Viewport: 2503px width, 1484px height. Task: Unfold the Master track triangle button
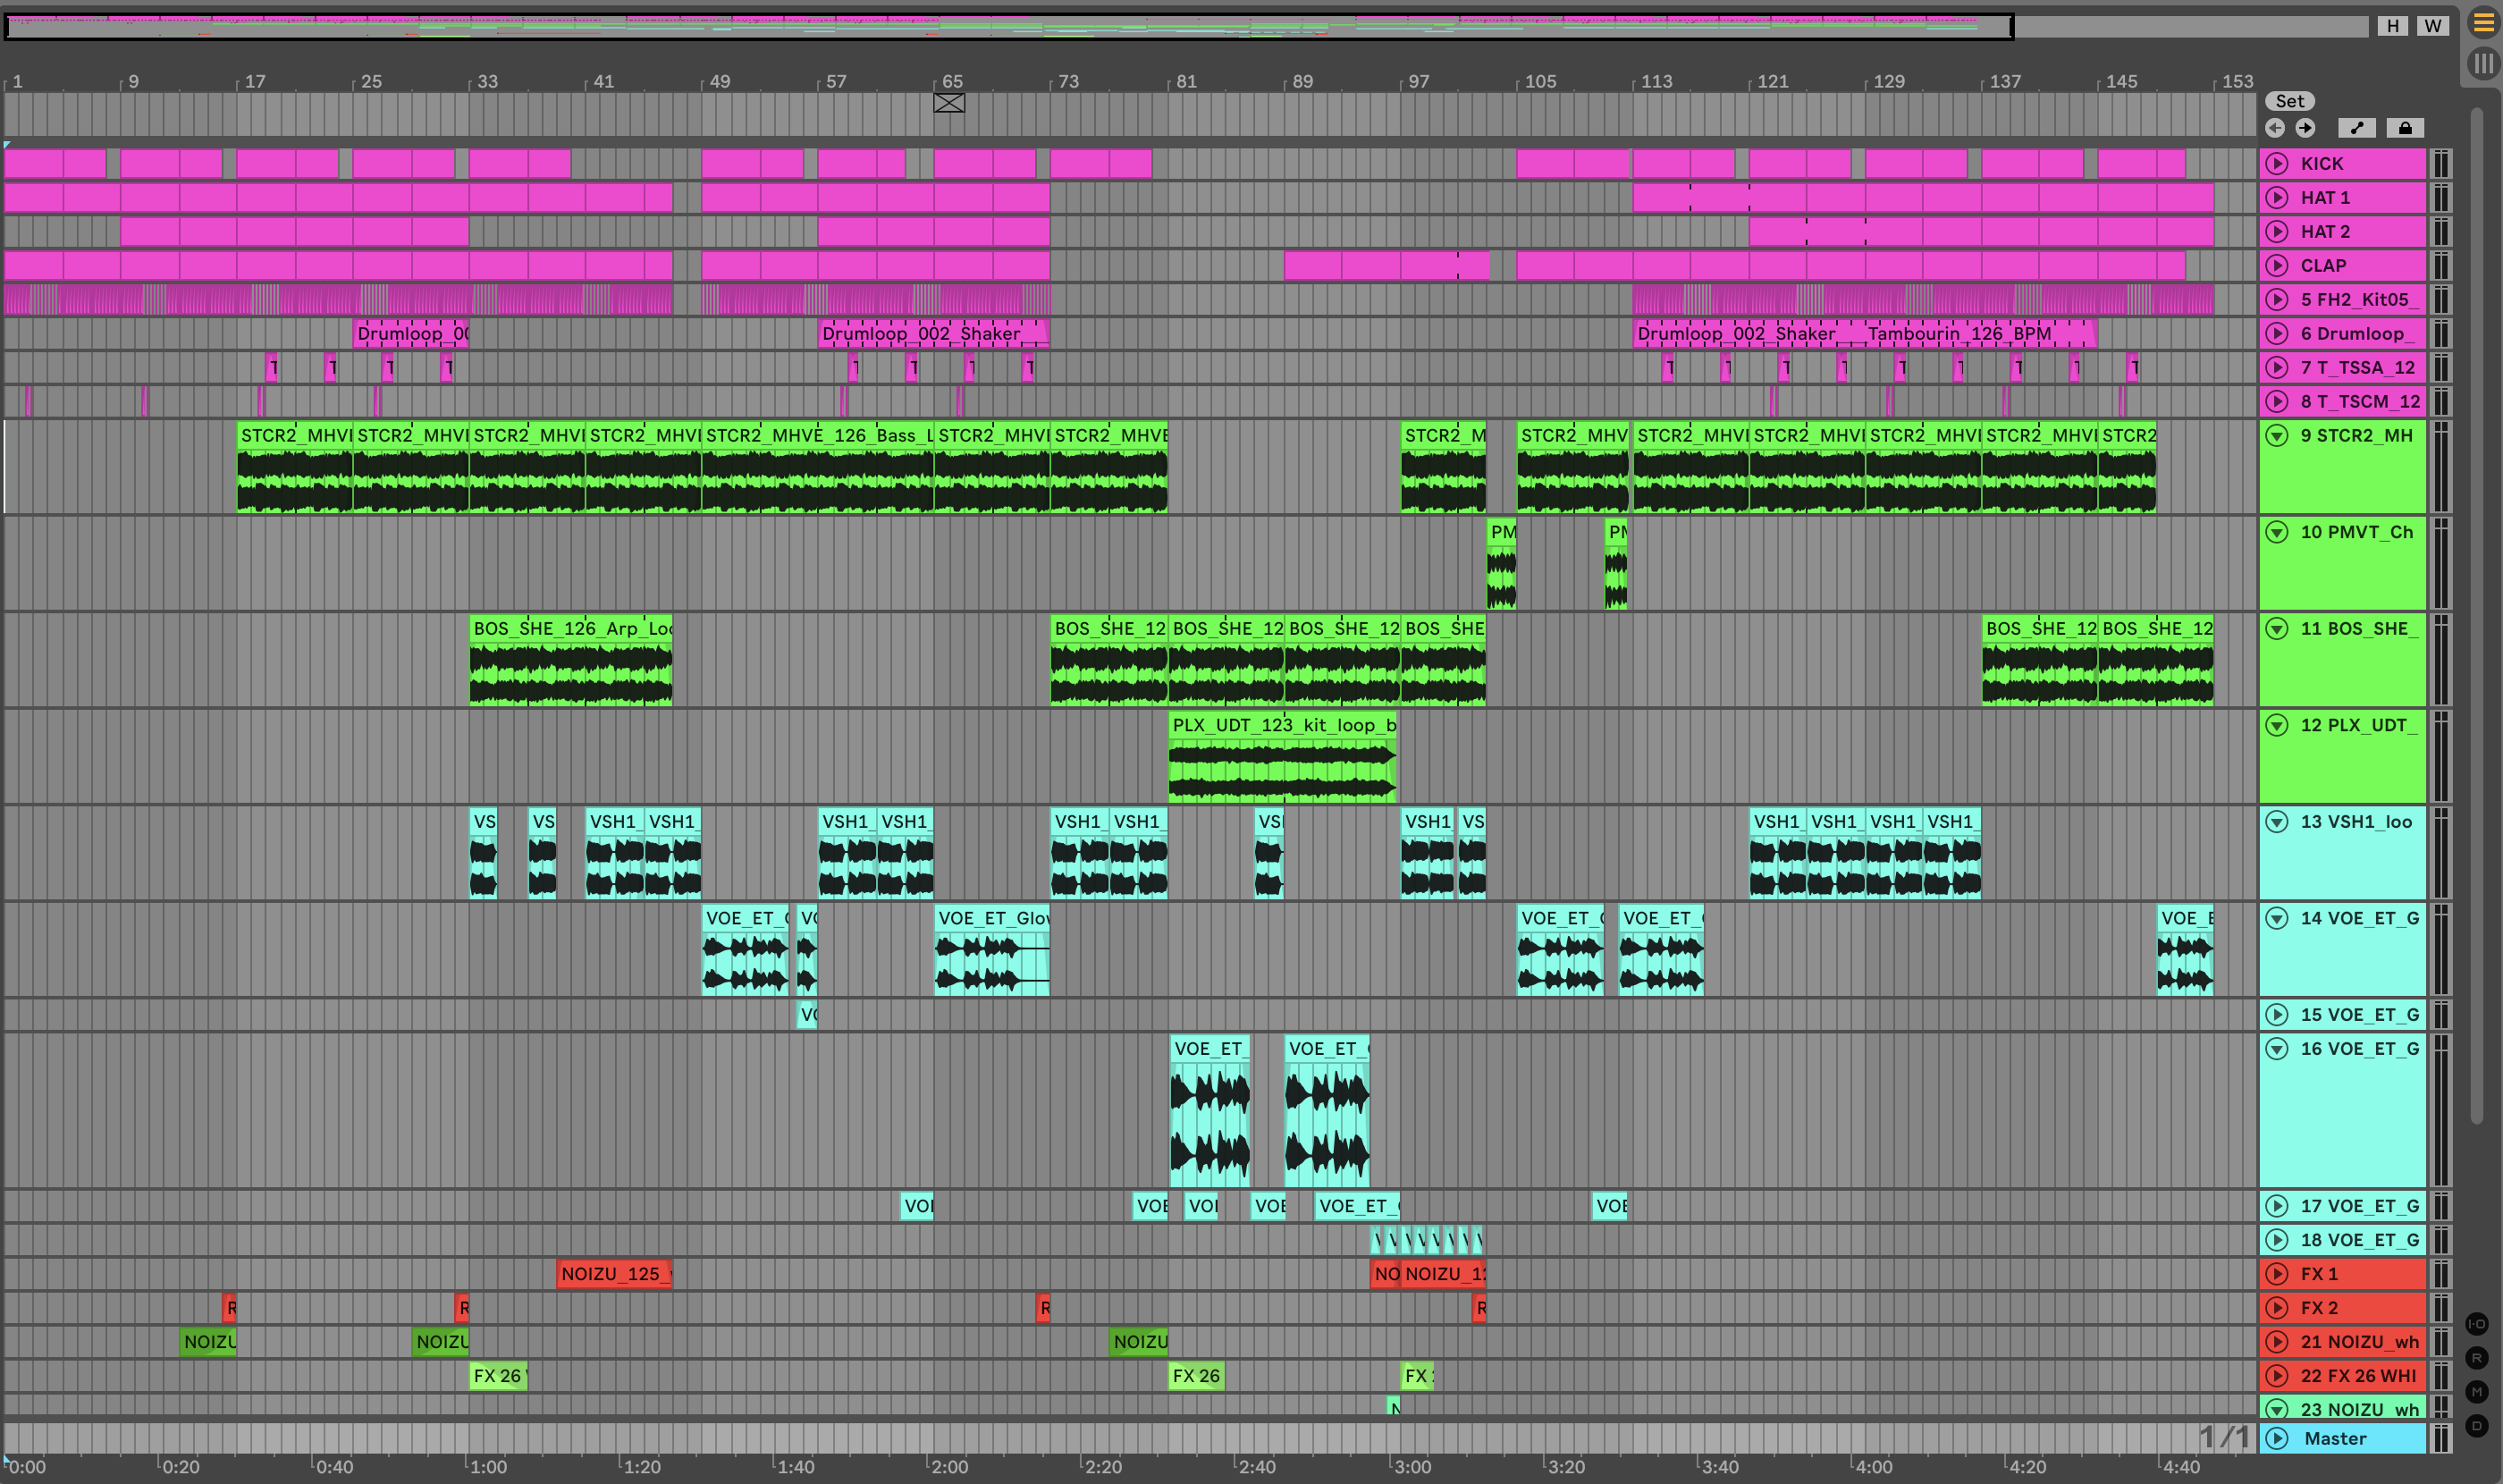2277,1439
